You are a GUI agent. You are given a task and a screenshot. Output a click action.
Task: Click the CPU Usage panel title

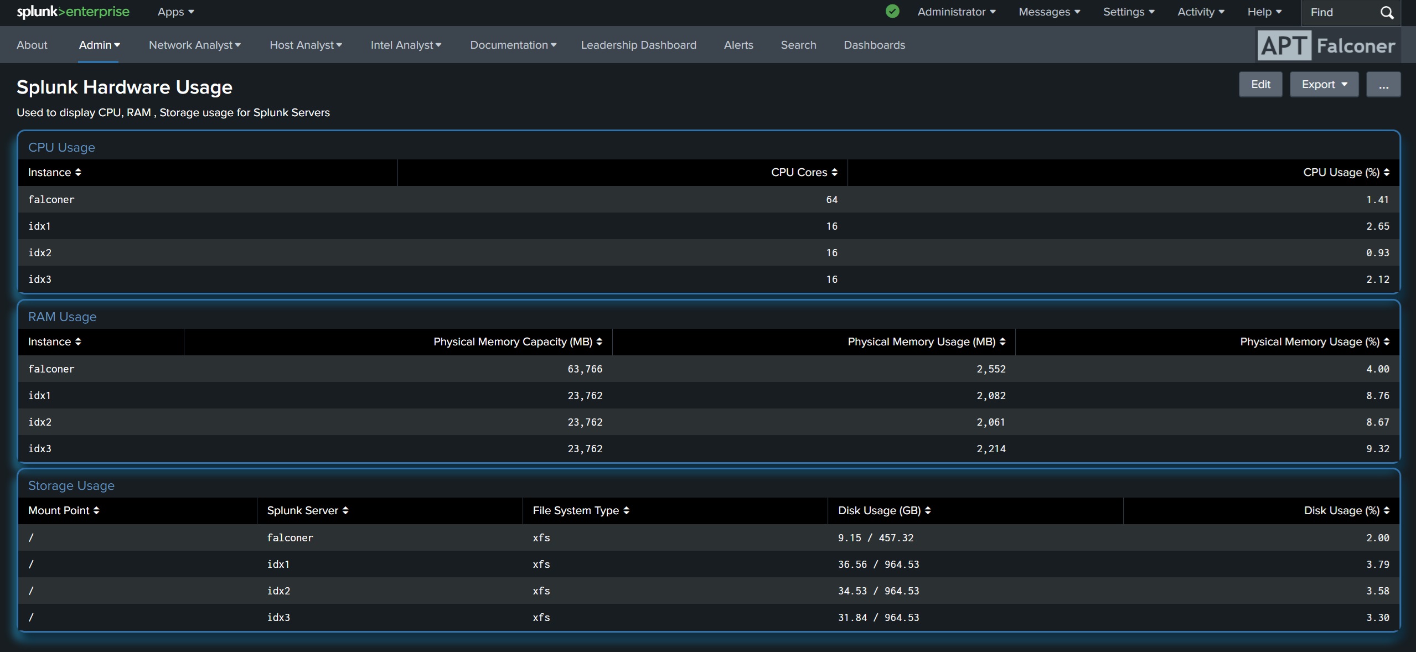tap(61, 148)
